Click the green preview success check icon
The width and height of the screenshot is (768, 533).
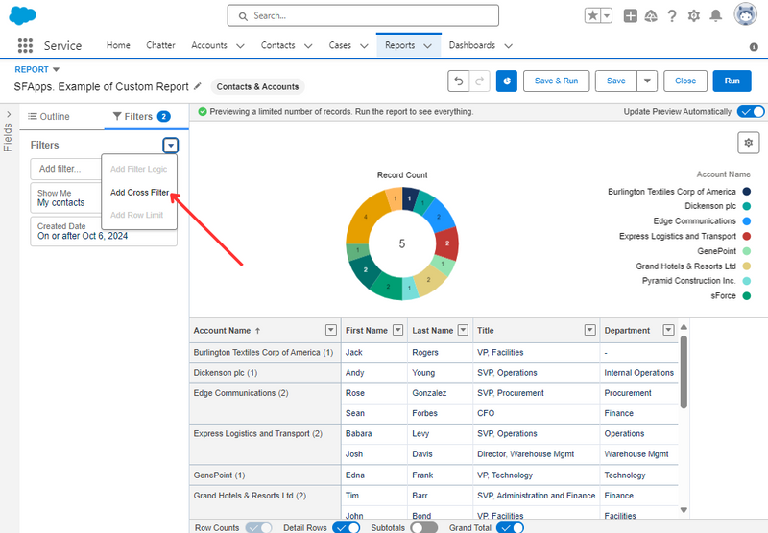coord(203,111)
